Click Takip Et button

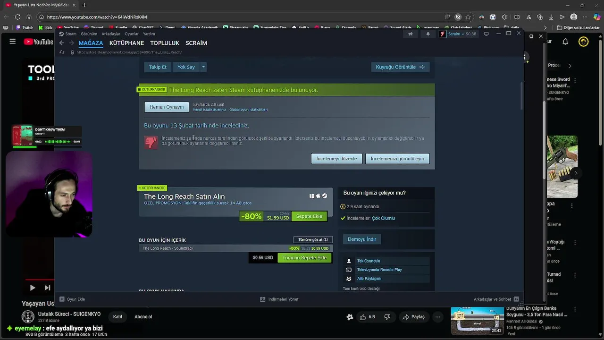[158, 67]
